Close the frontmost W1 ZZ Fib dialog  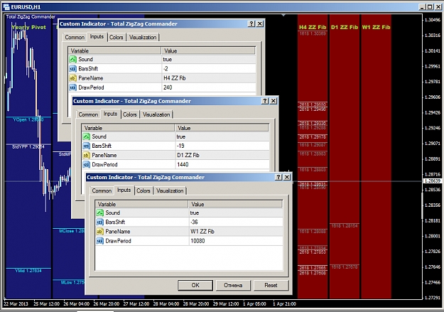pyautogui.click(x=287, y=177)
